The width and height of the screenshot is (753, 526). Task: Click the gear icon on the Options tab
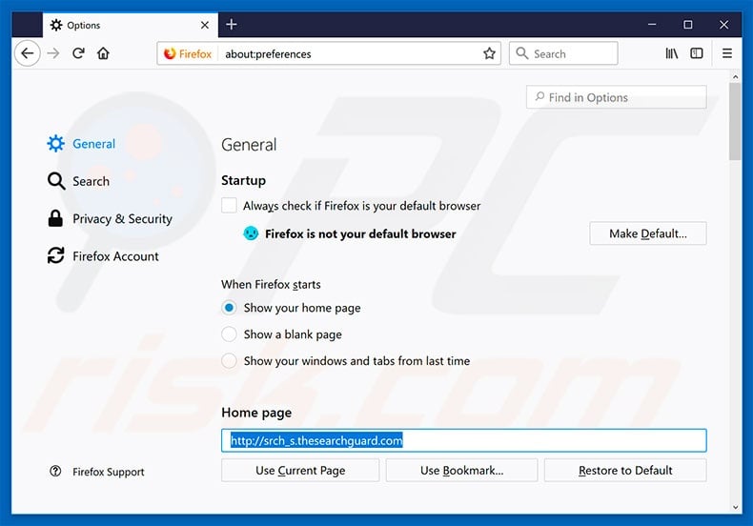click(56, 25)
